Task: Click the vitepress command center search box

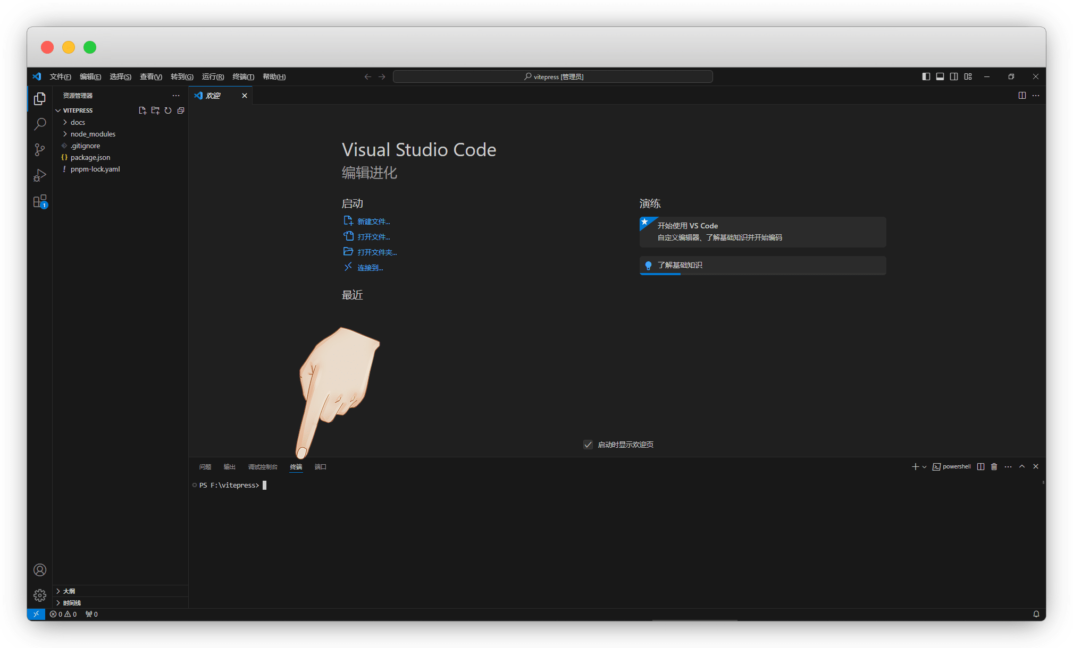Action: (x=552, y=76)
